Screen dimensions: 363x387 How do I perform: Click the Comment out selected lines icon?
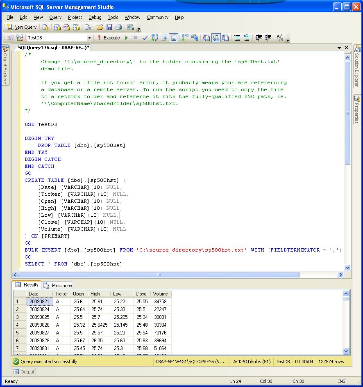(x=237, y=38)
